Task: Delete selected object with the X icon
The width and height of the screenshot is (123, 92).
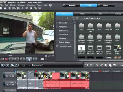Action: click(97, 65)
